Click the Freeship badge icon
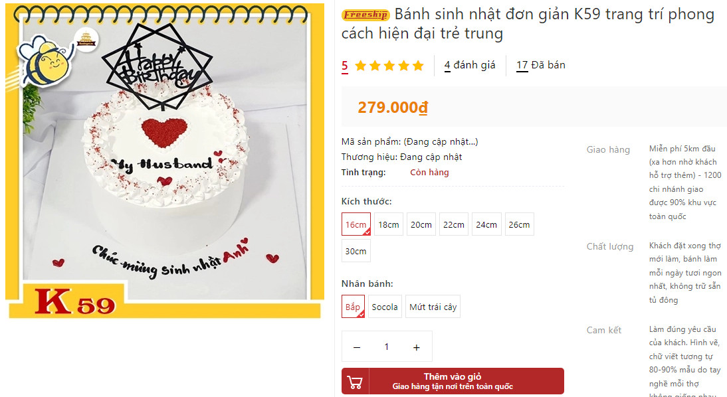This screenshot has width=727, height=397. pos(365,15)
